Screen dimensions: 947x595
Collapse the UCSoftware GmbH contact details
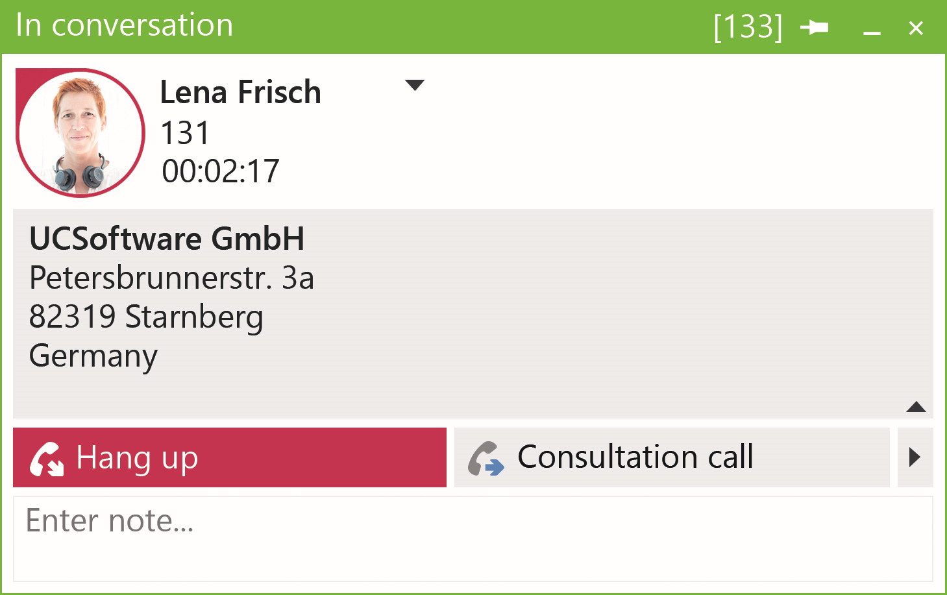coord(916,407)
